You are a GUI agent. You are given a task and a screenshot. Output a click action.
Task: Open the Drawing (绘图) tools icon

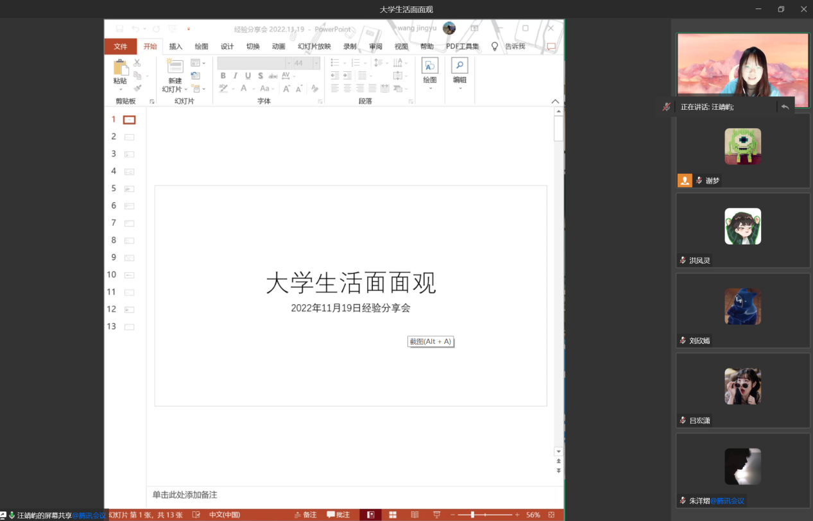pos(430,67)
